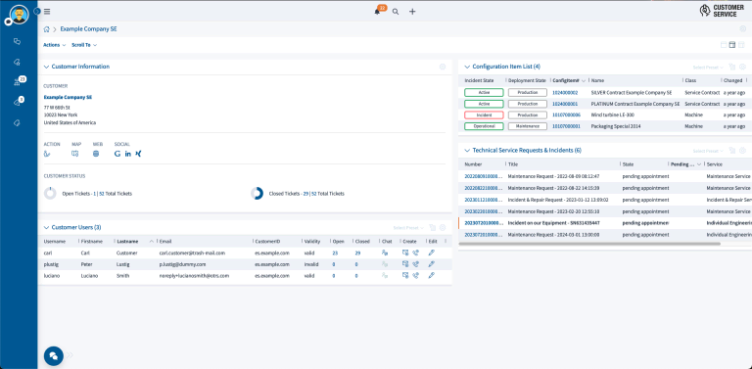752x369 pixels.
Task: Open the chat bubbles sidebar icon
Action: coord(18,42)
